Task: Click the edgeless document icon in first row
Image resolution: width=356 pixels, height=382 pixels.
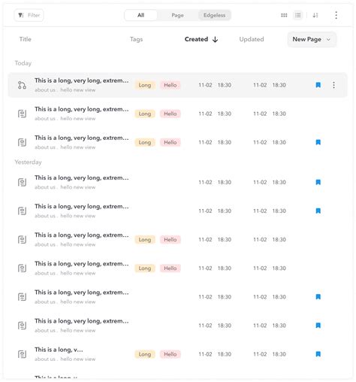Action: tap(22, 85)
